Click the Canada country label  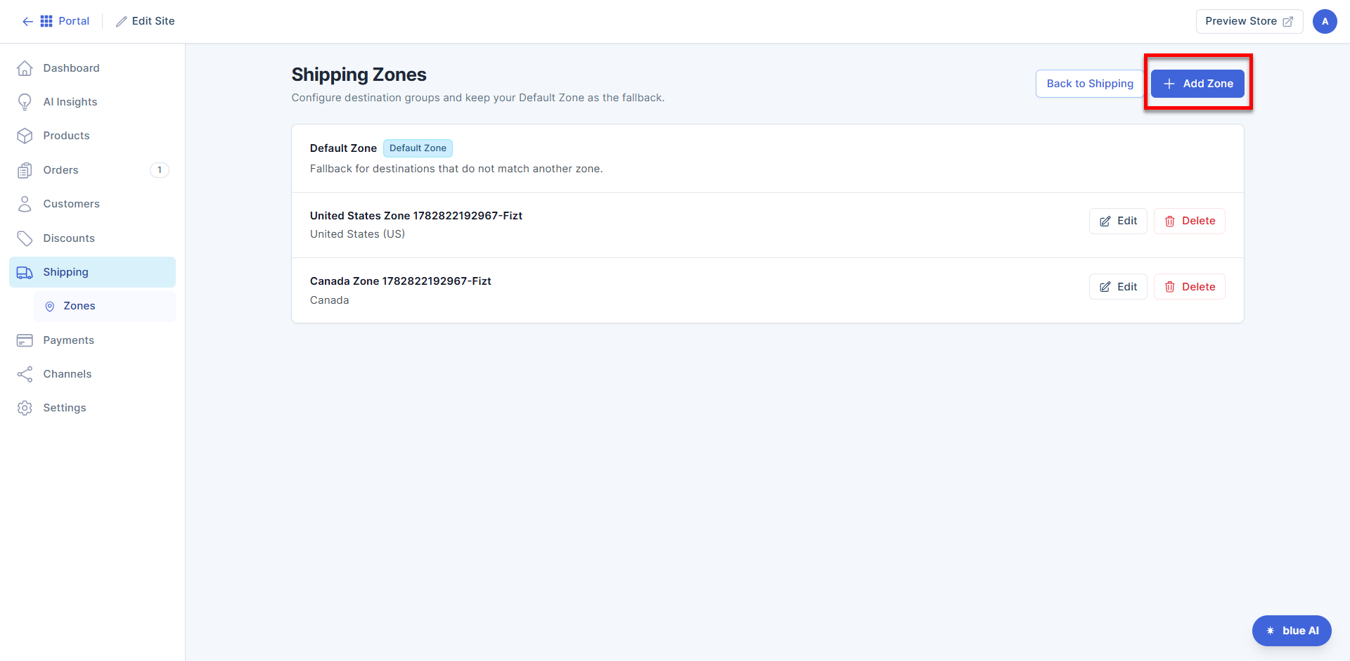click(329, 300)
